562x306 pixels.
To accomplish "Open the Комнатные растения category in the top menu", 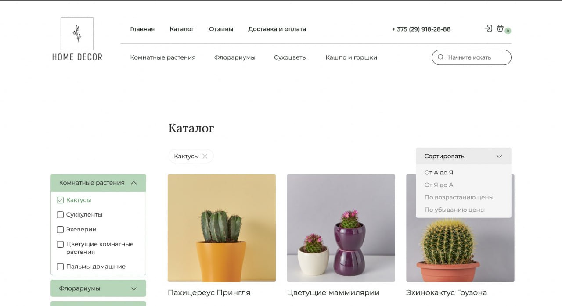I will 163,57.
